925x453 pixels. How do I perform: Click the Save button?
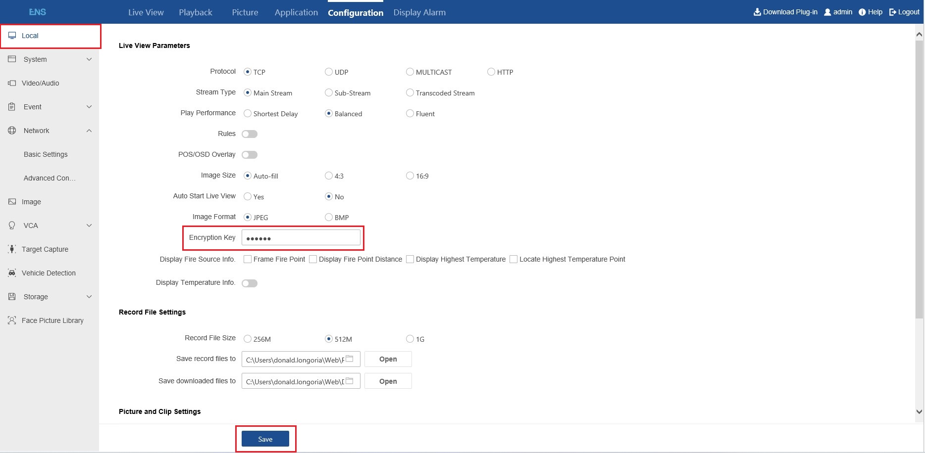265,439
